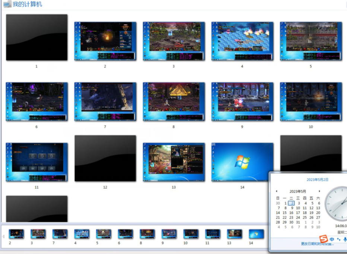Select screen 6 in the main grid

point(37,102)
